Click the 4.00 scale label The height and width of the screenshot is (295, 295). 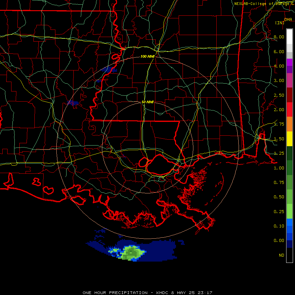click(279, 66)
